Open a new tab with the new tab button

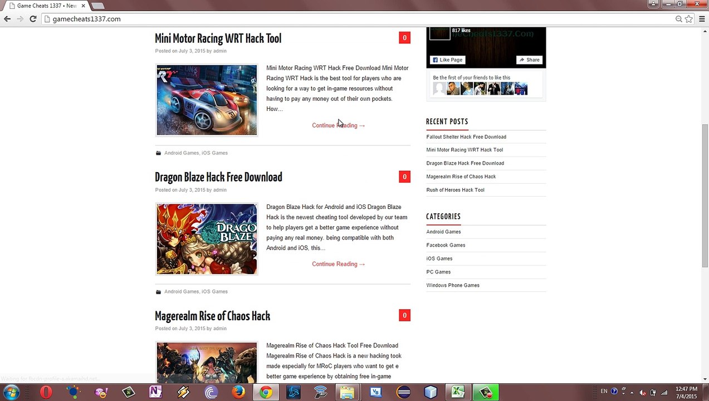coord(97,6)
